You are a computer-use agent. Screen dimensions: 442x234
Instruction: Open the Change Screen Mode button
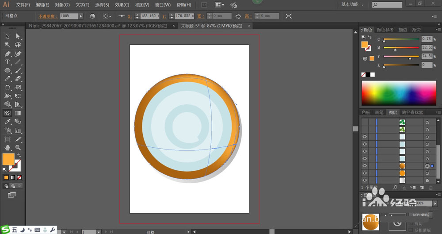pos(12,195)
